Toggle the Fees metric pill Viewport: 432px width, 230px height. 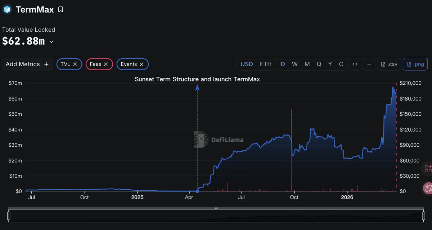(x=99, y=64)
